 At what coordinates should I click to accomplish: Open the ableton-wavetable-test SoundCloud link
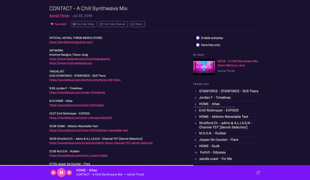click(89, 130)
